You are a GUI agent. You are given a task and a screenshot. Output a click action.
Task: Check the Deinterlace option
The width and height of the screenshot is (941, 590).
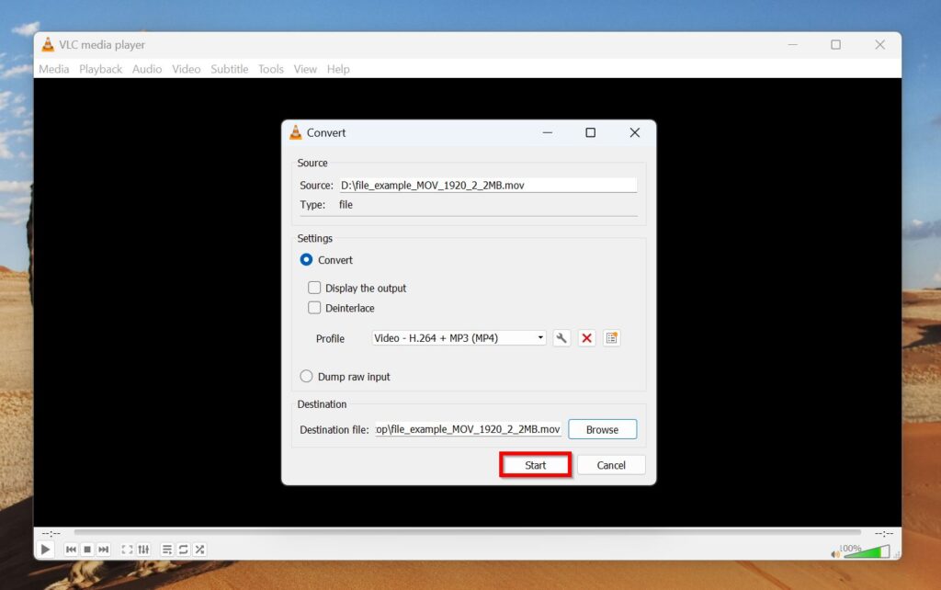314,308
